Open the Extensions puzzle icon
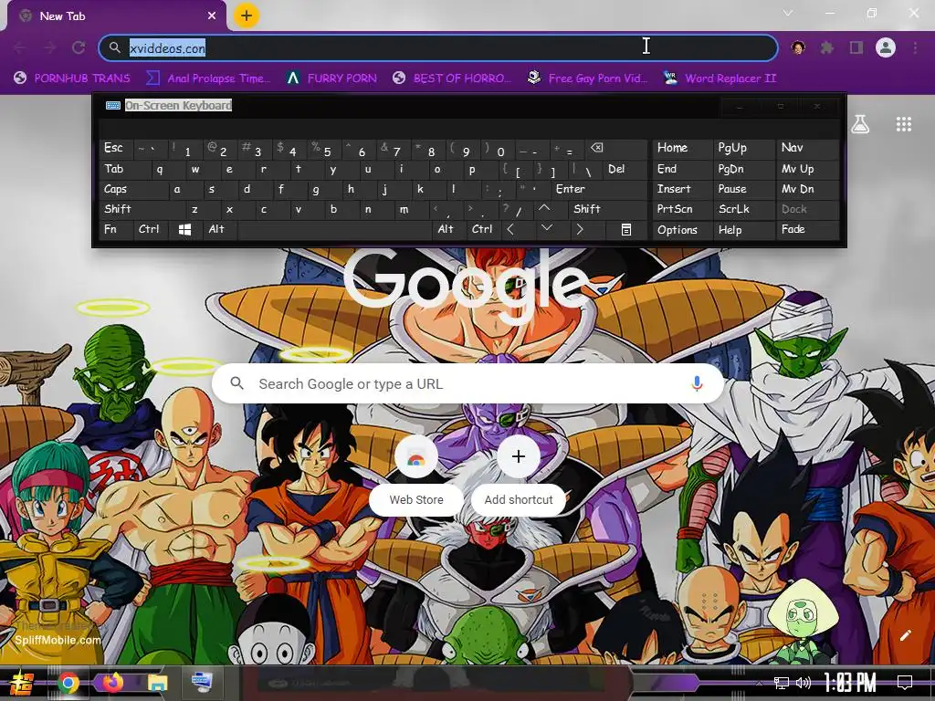Image resolution: width=935 pixels, height=701 pixels. [827, 47]
